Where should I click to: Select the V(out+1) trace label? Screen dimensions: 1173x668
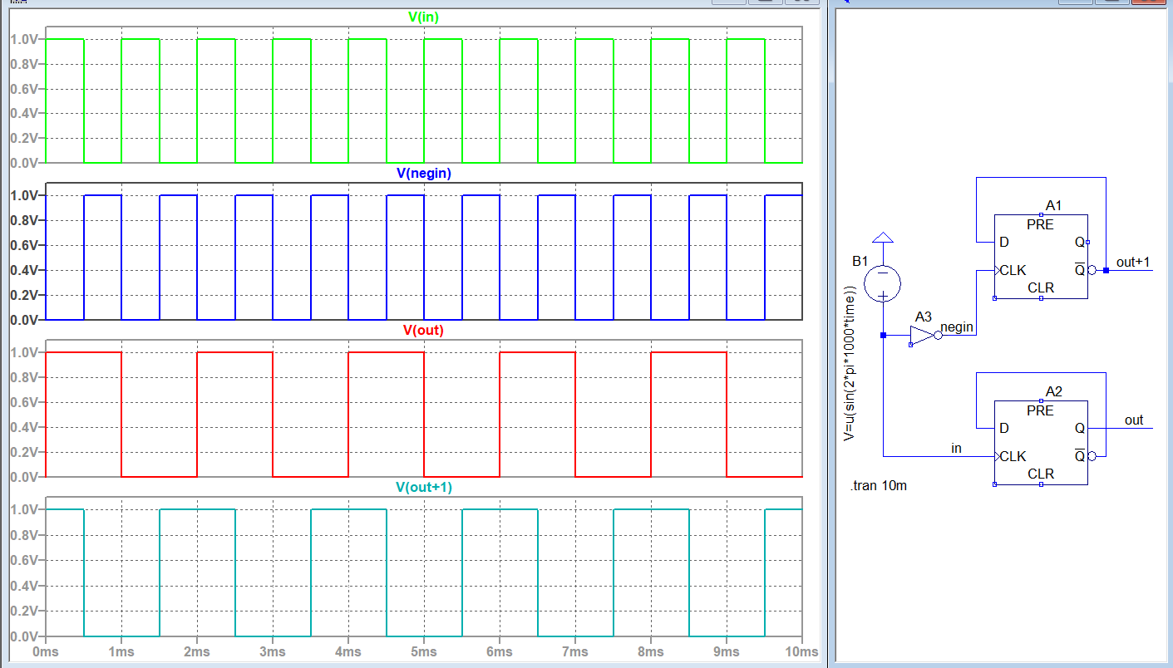click(x=423, y=487)
